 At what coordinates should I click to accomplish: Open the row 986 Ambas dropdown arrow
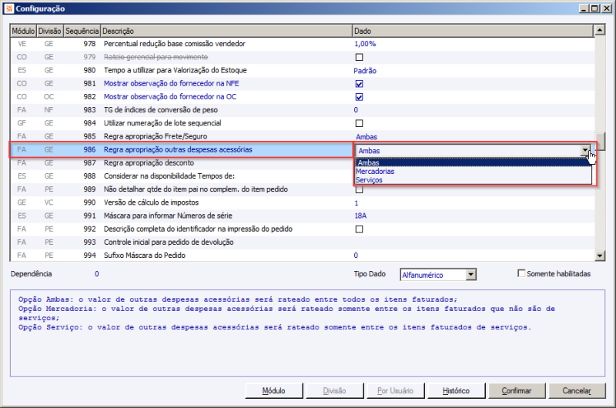585,150
